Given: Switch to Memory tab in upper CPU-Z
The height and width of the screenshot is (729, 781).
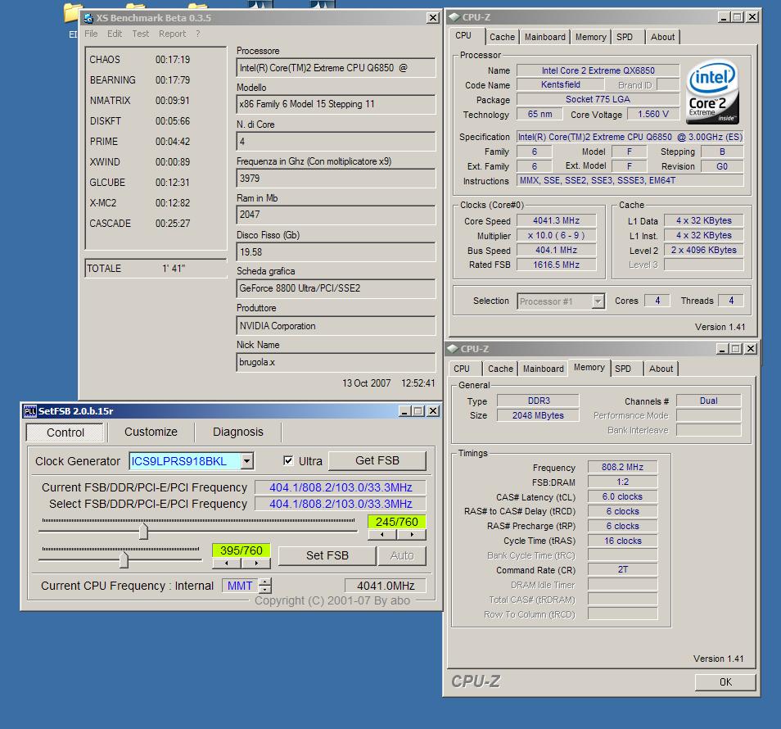Looking at the screenshot, I should point(591,37).
